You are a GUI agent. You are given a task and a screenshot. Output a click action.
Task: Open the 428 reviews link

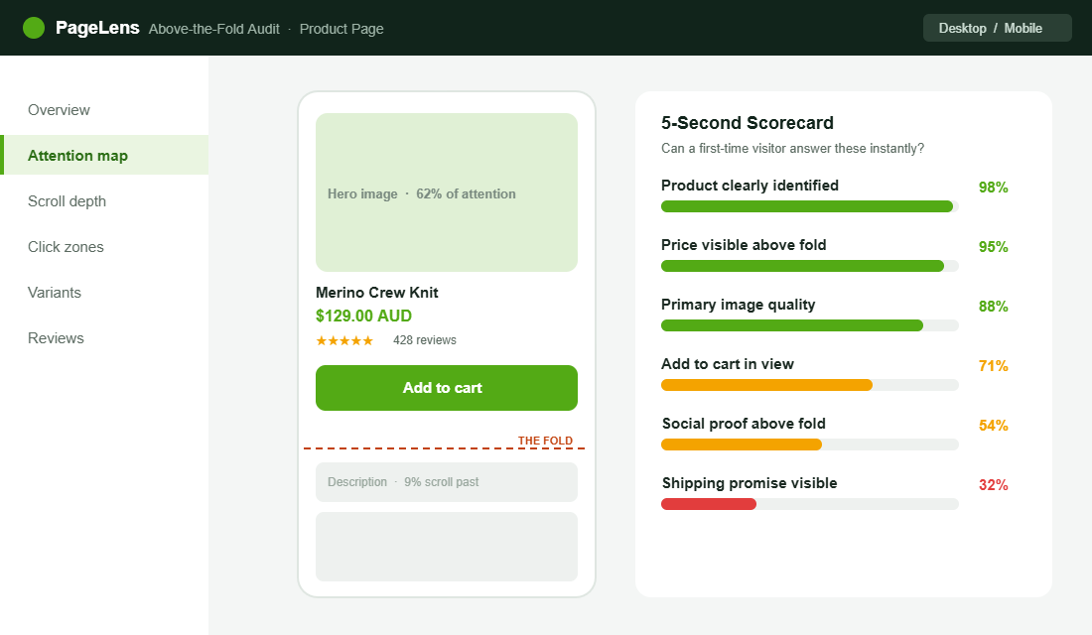point(425,339)
